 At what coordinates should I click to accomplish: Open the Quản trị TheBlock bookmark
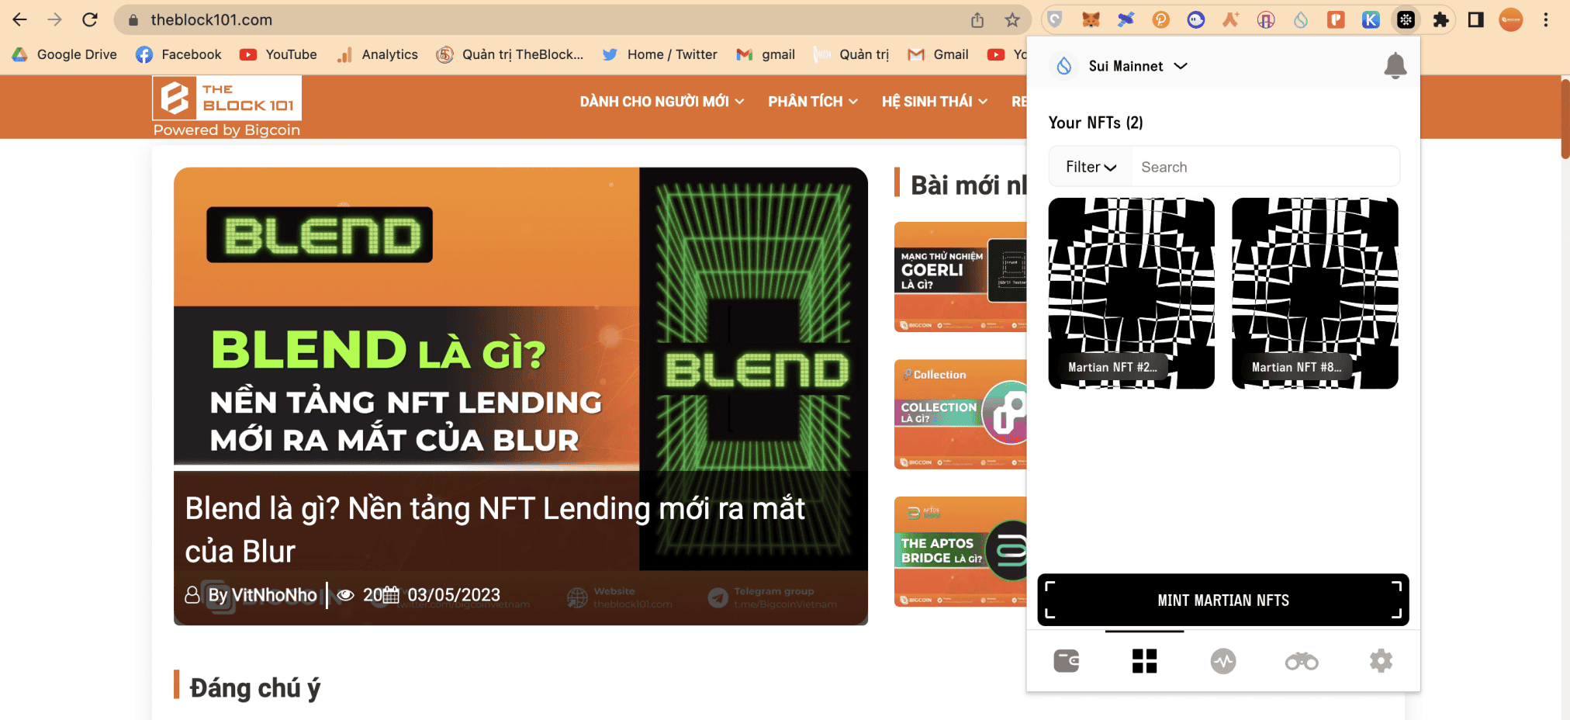coord(510,54)
